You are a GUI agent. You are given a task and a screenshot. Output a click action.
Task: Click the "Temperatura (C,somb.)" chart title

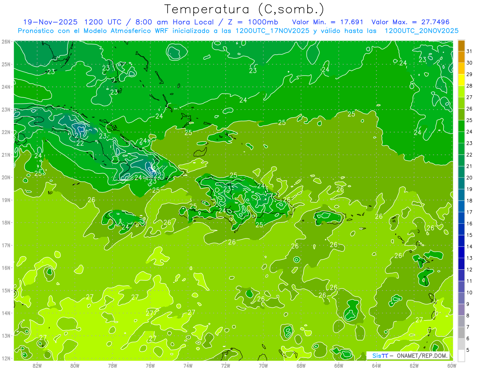click(244, 10)
